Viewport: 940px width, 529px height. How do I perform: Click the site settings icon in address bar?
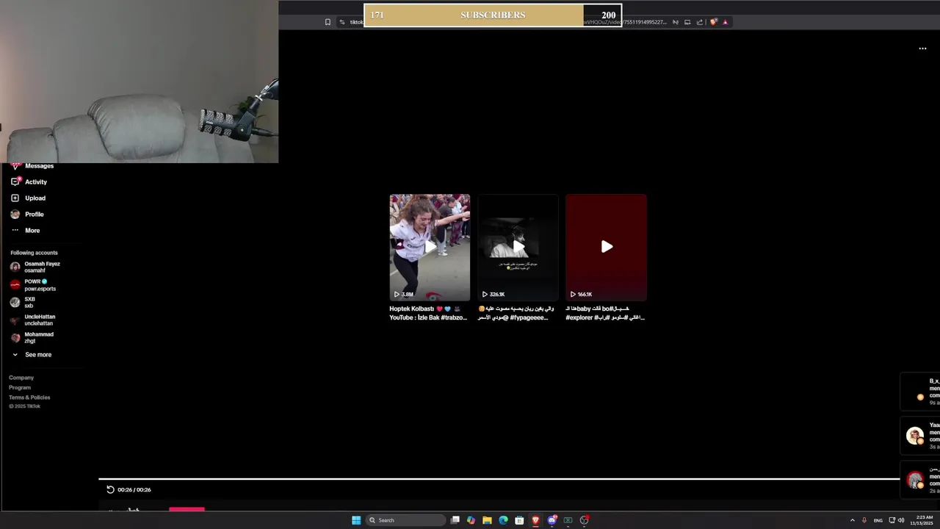(x=341, y=22)
